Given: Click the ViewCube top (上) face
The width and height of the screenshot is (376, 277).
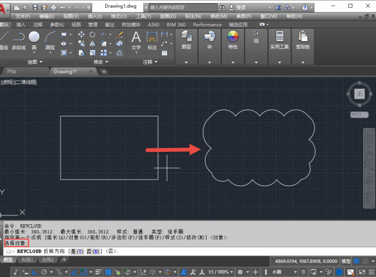Looking at the screenshot, I should (360, 94).
